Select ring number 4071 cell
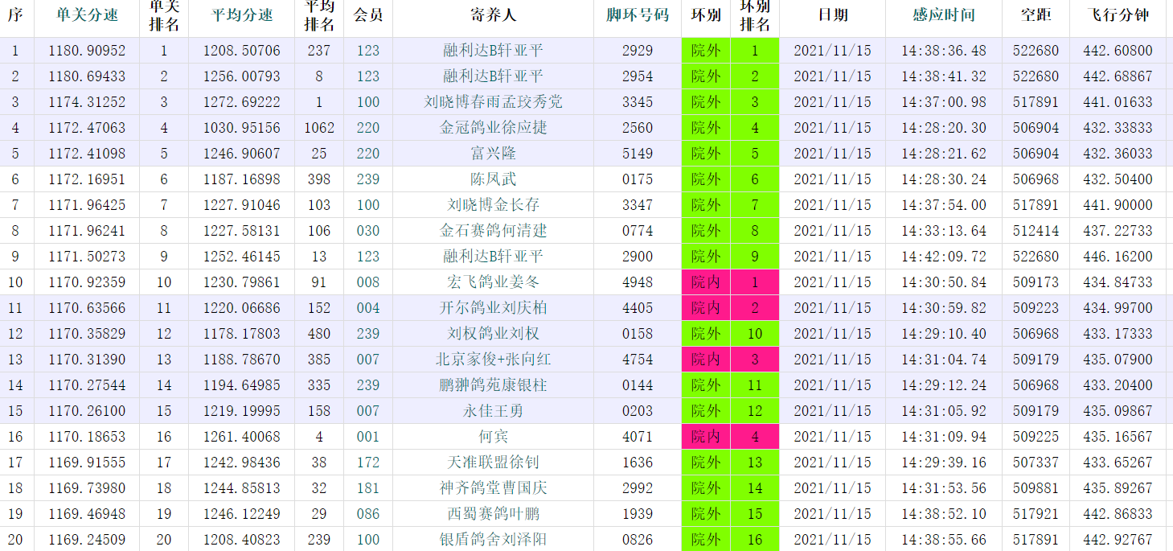Image resolution: width=1173 pixels, height=551 pixels. click(637, 437)
